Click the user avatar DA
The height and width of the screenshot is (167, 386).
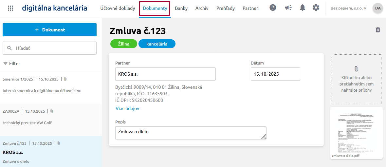(378, 8)
